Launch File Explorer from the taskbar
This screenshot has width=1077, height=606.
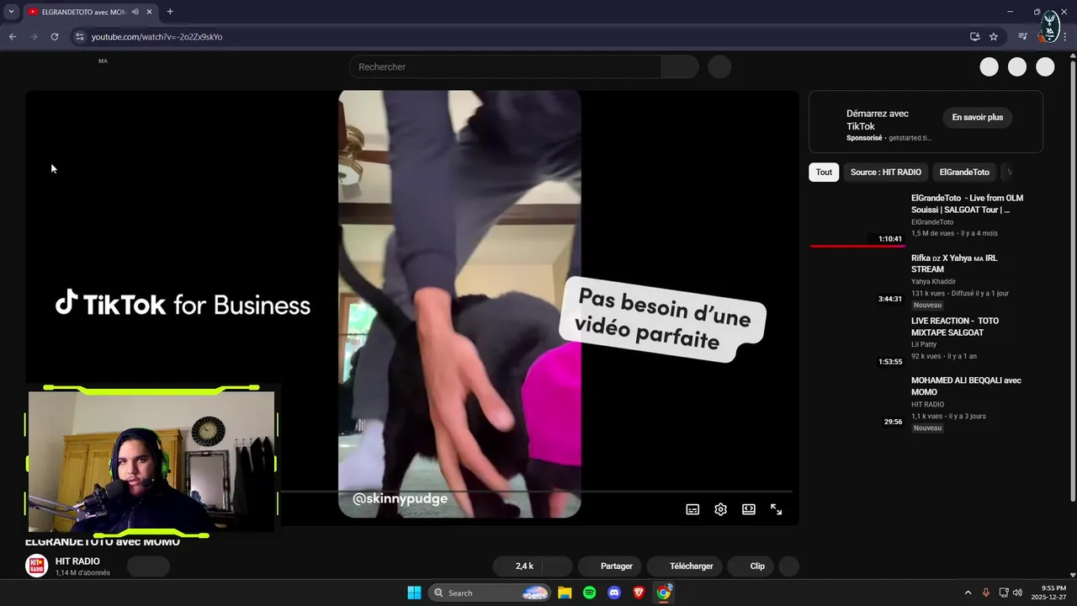point(565,593)
